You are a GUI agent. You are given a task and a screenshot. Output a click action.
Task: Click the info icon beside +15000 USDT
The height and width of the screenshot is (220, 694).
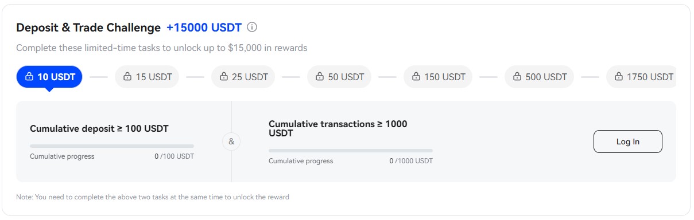(x=252, y=27)
